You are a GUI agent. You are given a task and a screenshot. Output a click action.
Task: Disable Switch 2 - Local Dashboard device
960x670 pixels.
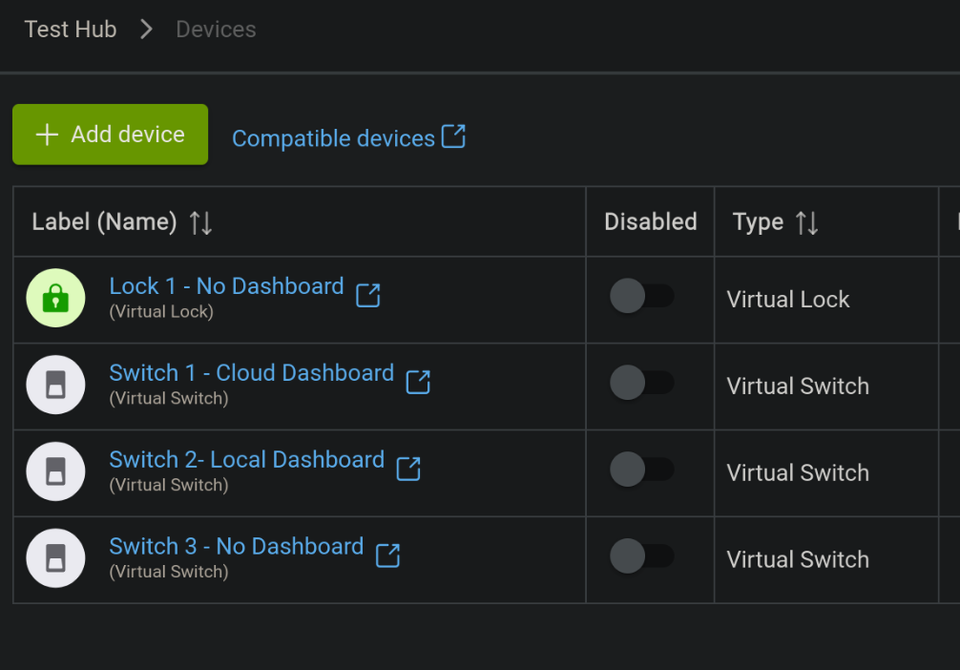(641, 471)
